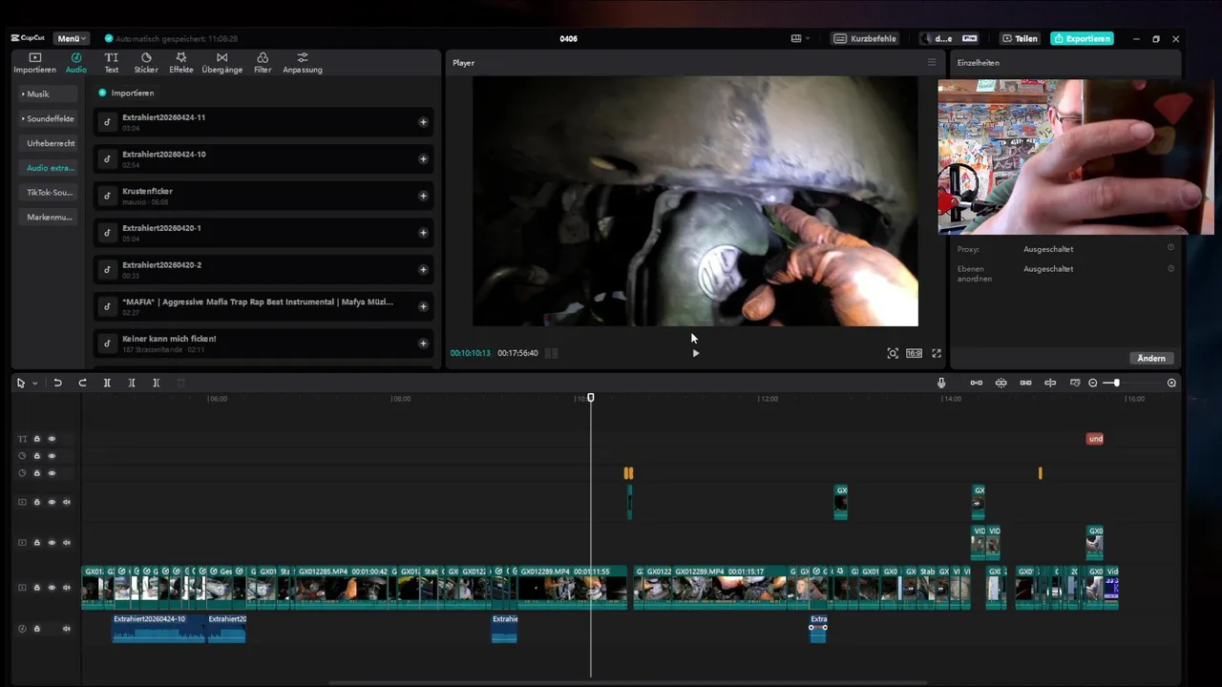Click the timeline zoom slider handle
This screenshot has height=687, width=1222.
pyautogui.click(x=1116, y=383)
